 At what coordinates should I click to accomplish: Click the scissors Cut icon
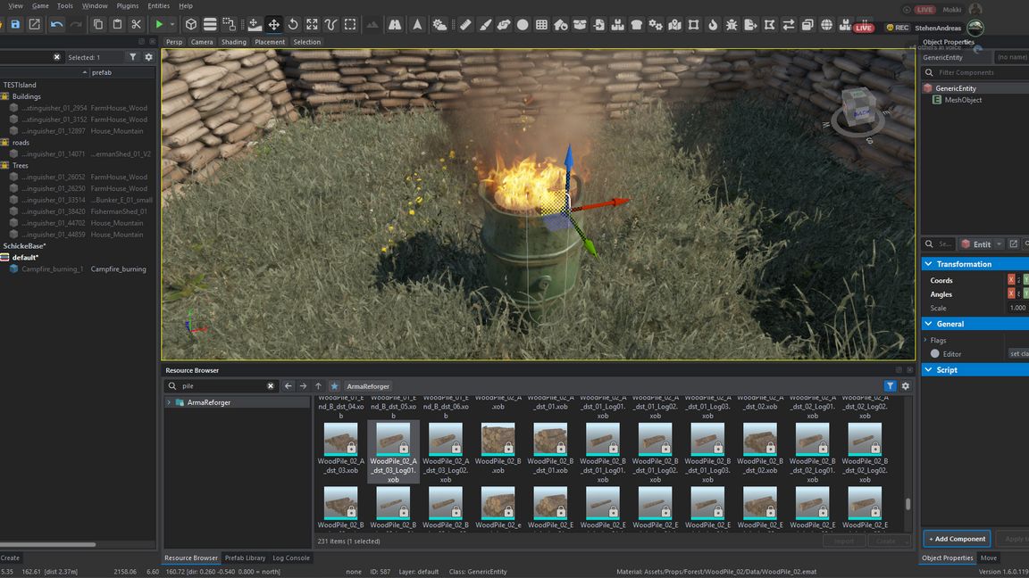click(x=136, y=24)
